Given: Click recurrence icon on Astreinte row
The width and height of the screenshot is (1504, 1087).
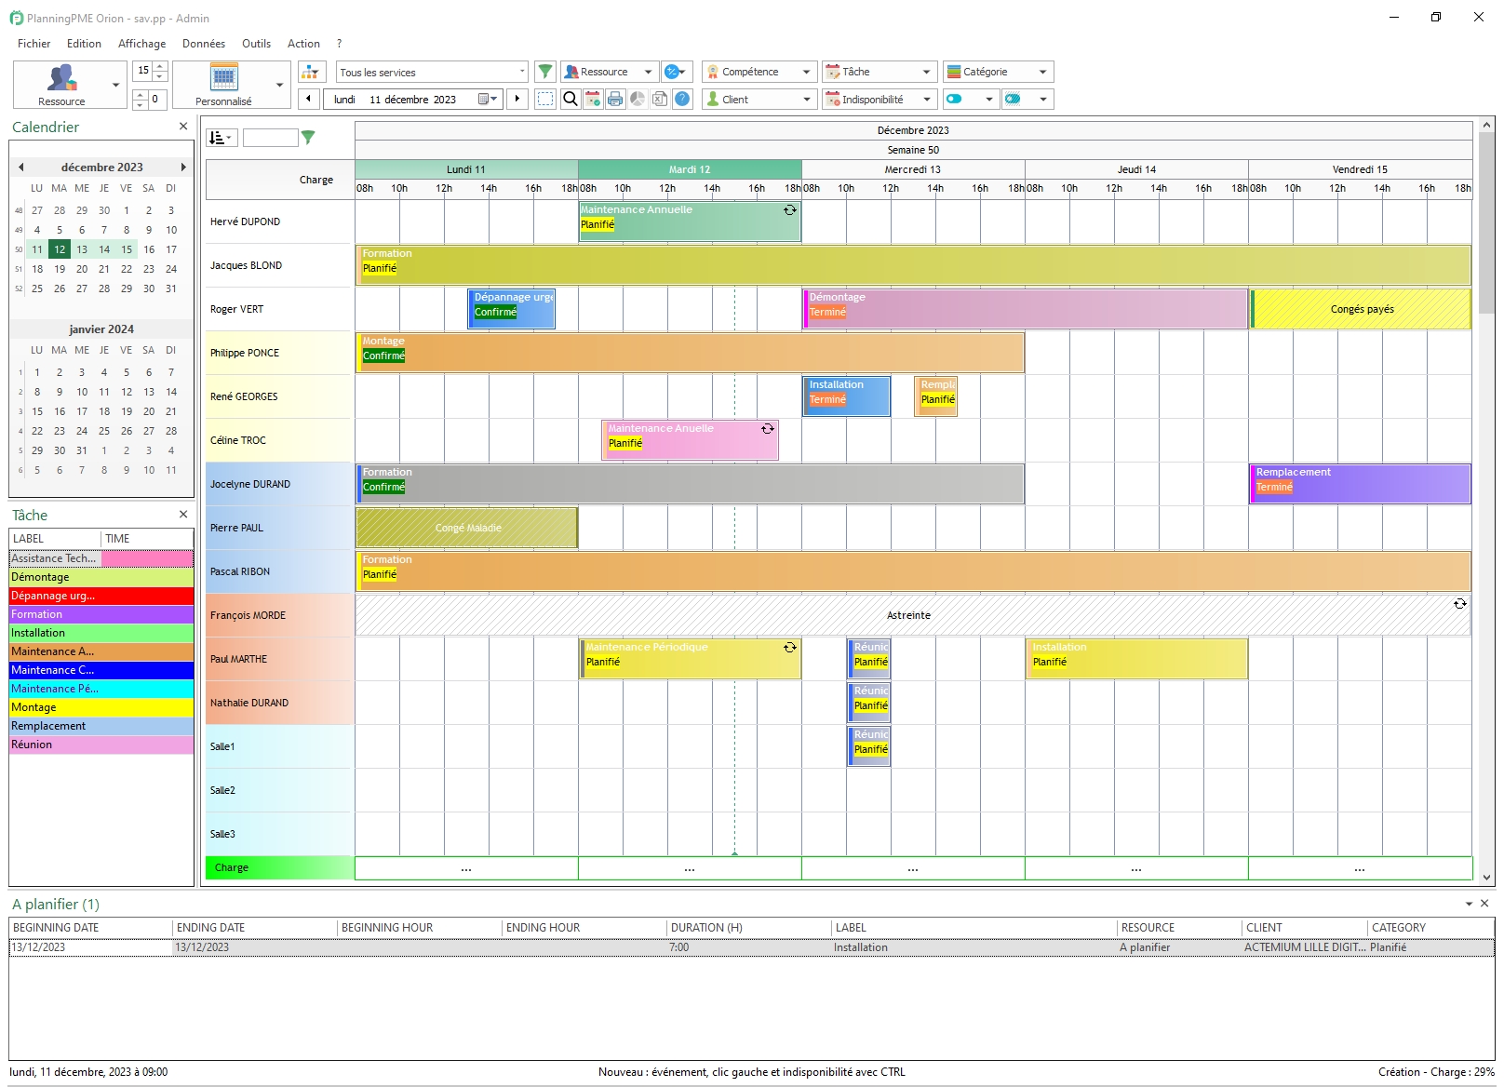Looking at the screenshot, I should (1459, 604).
